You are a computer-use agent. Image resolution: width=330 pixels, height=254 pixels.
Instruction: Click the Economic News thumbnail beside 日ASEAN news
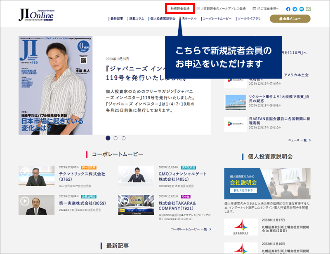point(236,124)
